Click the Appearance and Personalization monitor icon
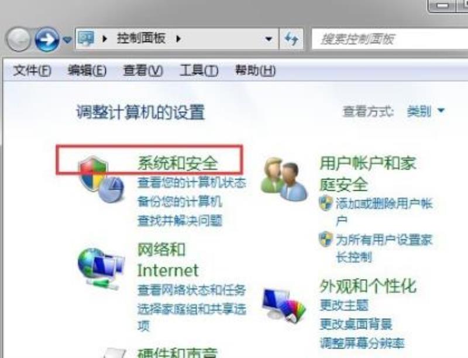 click(284, 305)
